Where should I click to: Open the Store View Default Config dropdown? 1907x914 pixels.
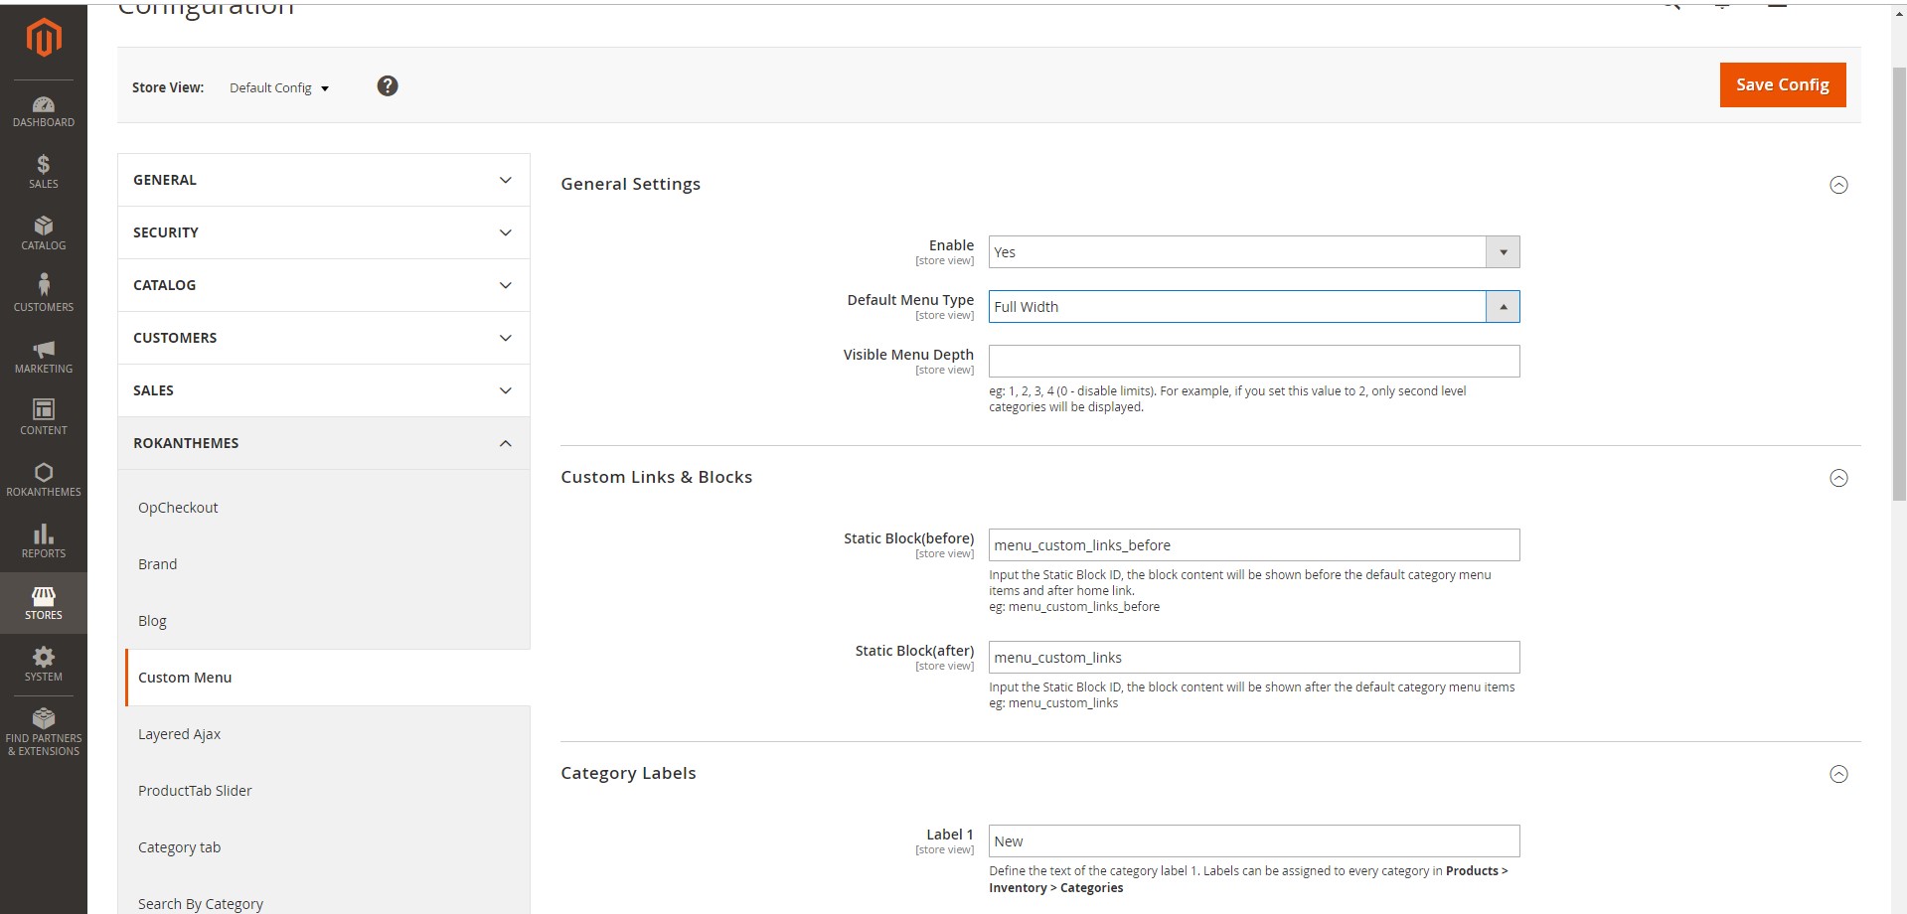click(279, 87)
